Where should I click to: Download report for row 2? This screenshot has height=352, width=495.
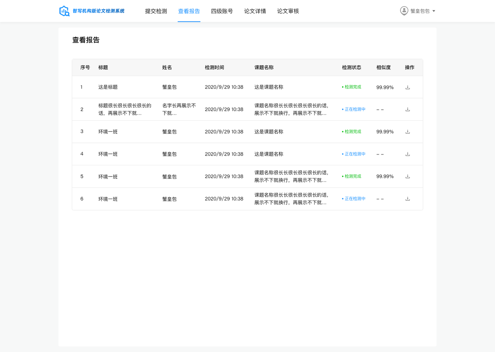(x=408, y=109)
